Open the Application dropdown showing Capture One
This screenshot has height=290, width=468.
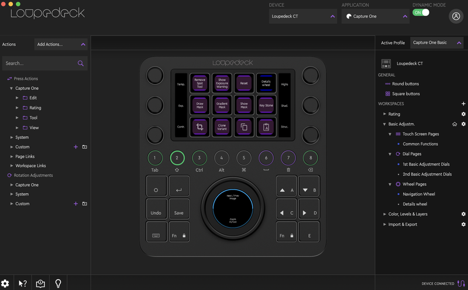pyautogui.click(x=376, y=16)
